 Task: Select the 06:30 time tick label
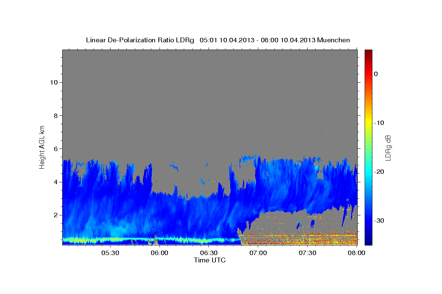click(x=208, y=253)
